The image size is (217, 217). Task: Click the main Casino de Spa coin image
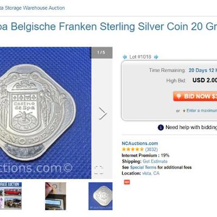[46, 113]
